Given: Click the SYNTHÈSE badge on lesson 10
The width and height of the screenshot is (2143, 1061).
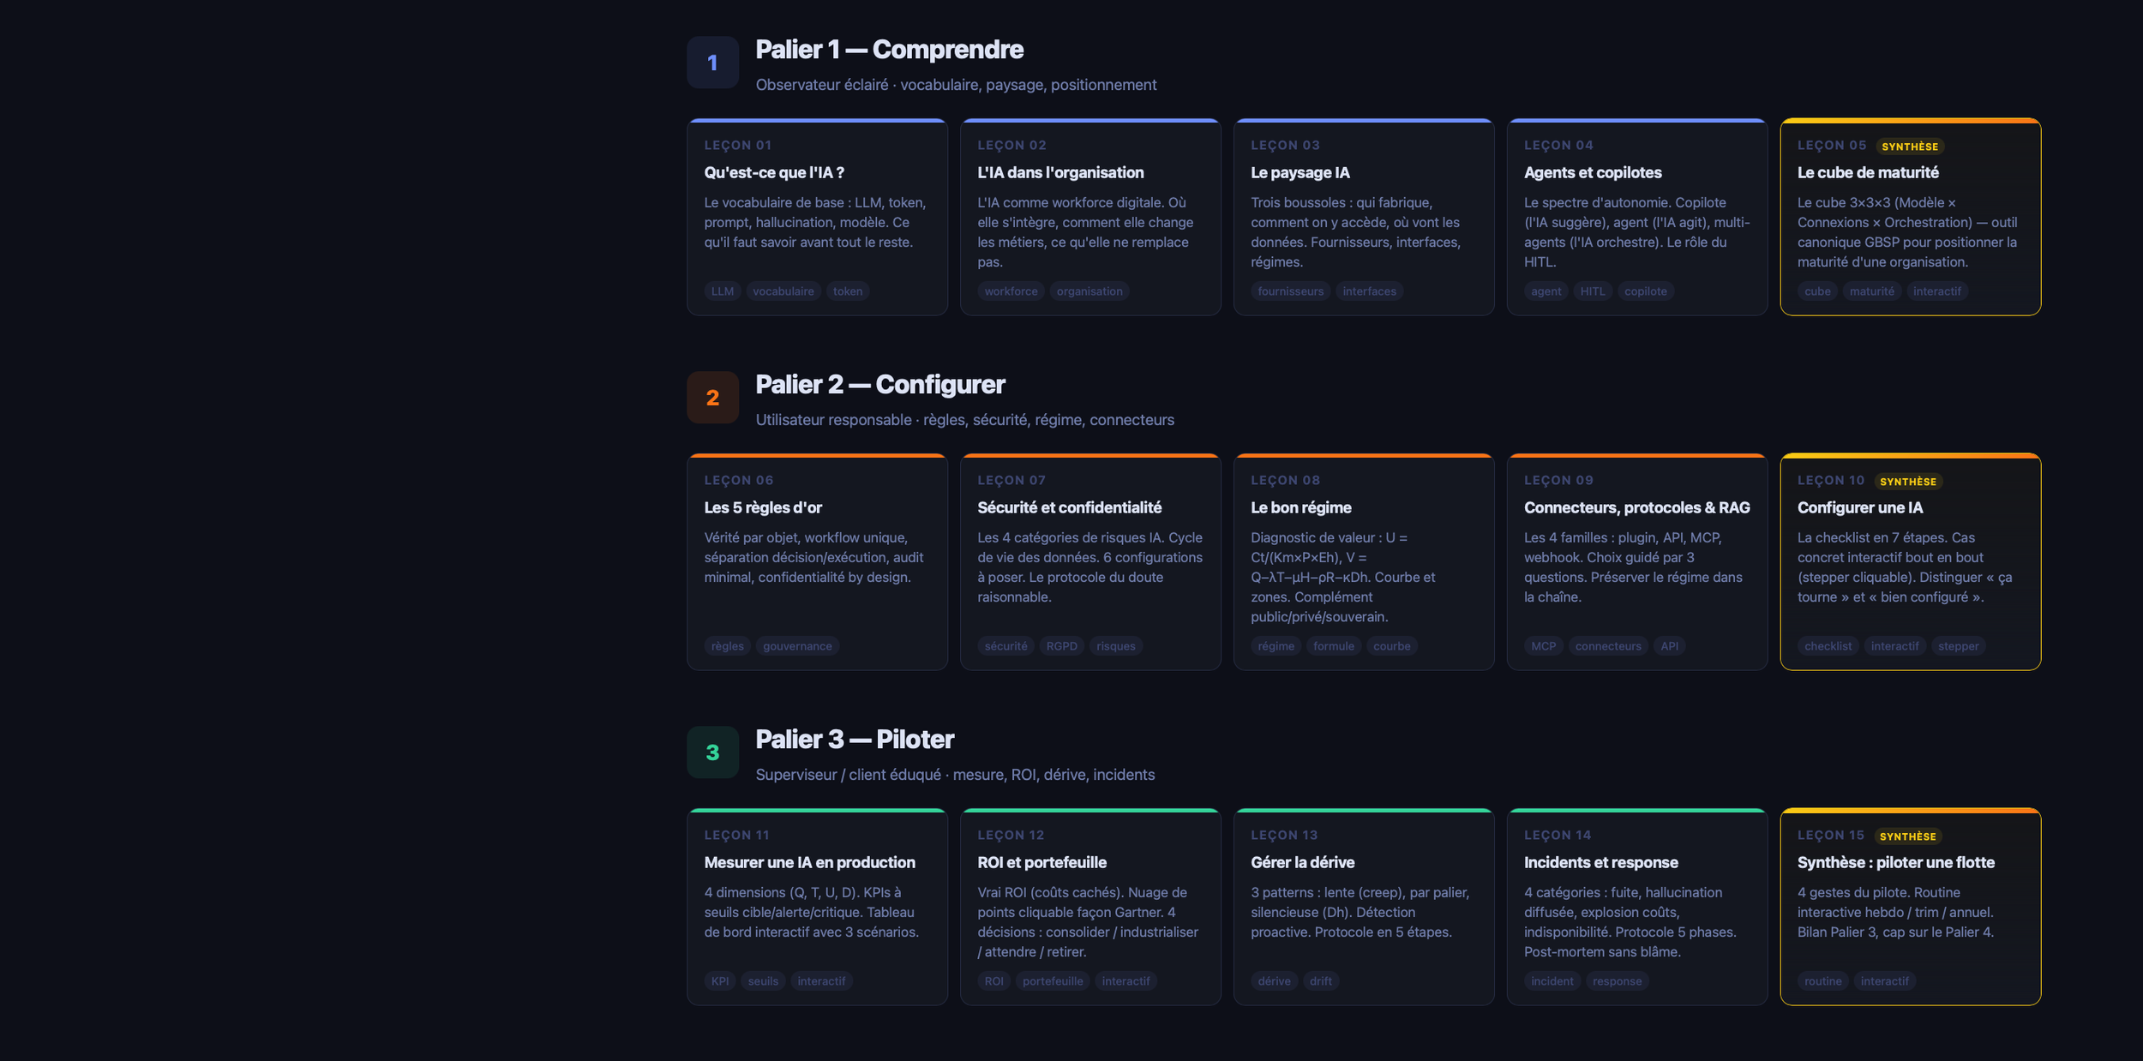Looking at the screenshot, I should [x=1908, y=482].
